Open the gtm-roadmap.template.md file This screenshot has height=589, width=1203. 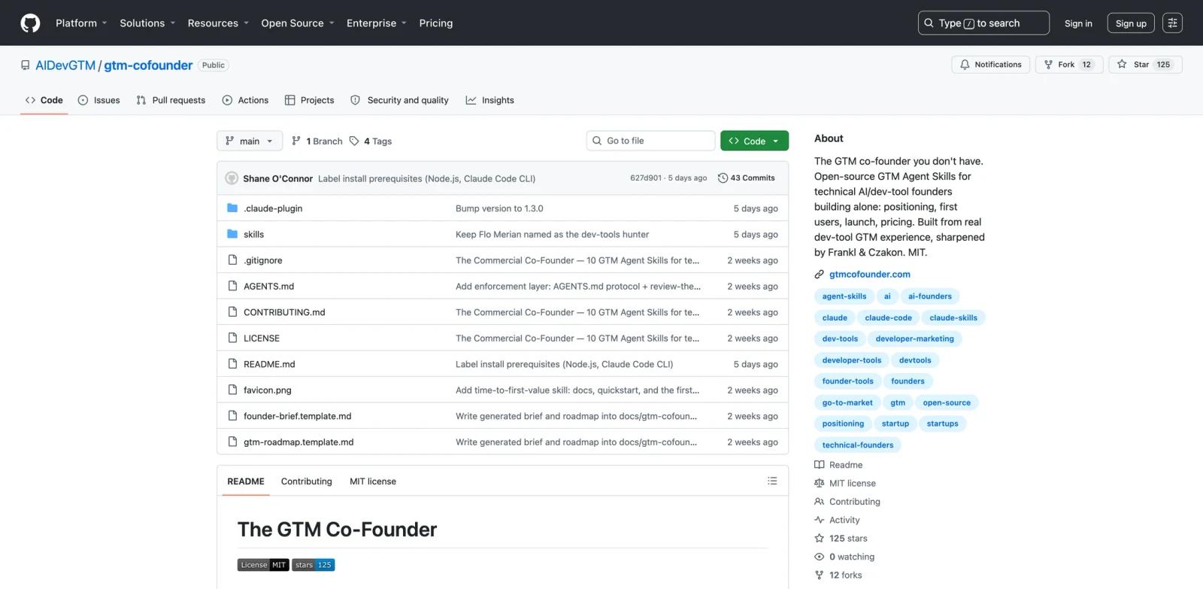(x=298, y=442)
